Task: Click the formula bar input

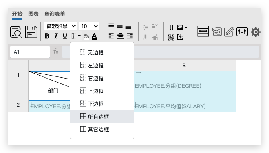Action: pos(160,52)
